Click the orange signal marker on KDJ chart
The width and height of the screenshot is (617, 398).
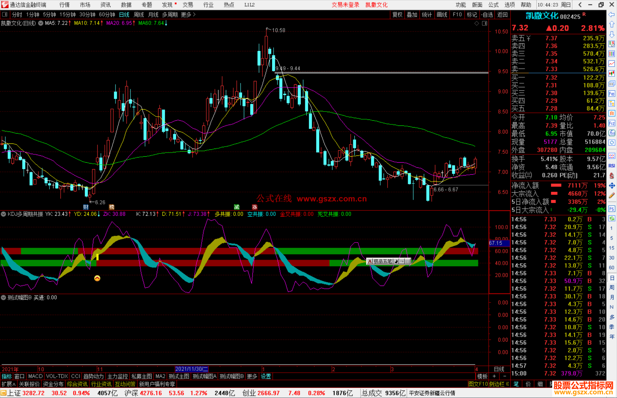pyautogui.click(x=97, y=278)
